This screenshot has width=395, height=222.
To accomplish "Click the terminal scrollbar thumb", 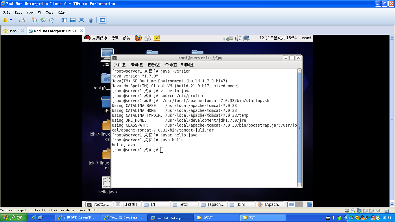I will [x=299, y=127].
